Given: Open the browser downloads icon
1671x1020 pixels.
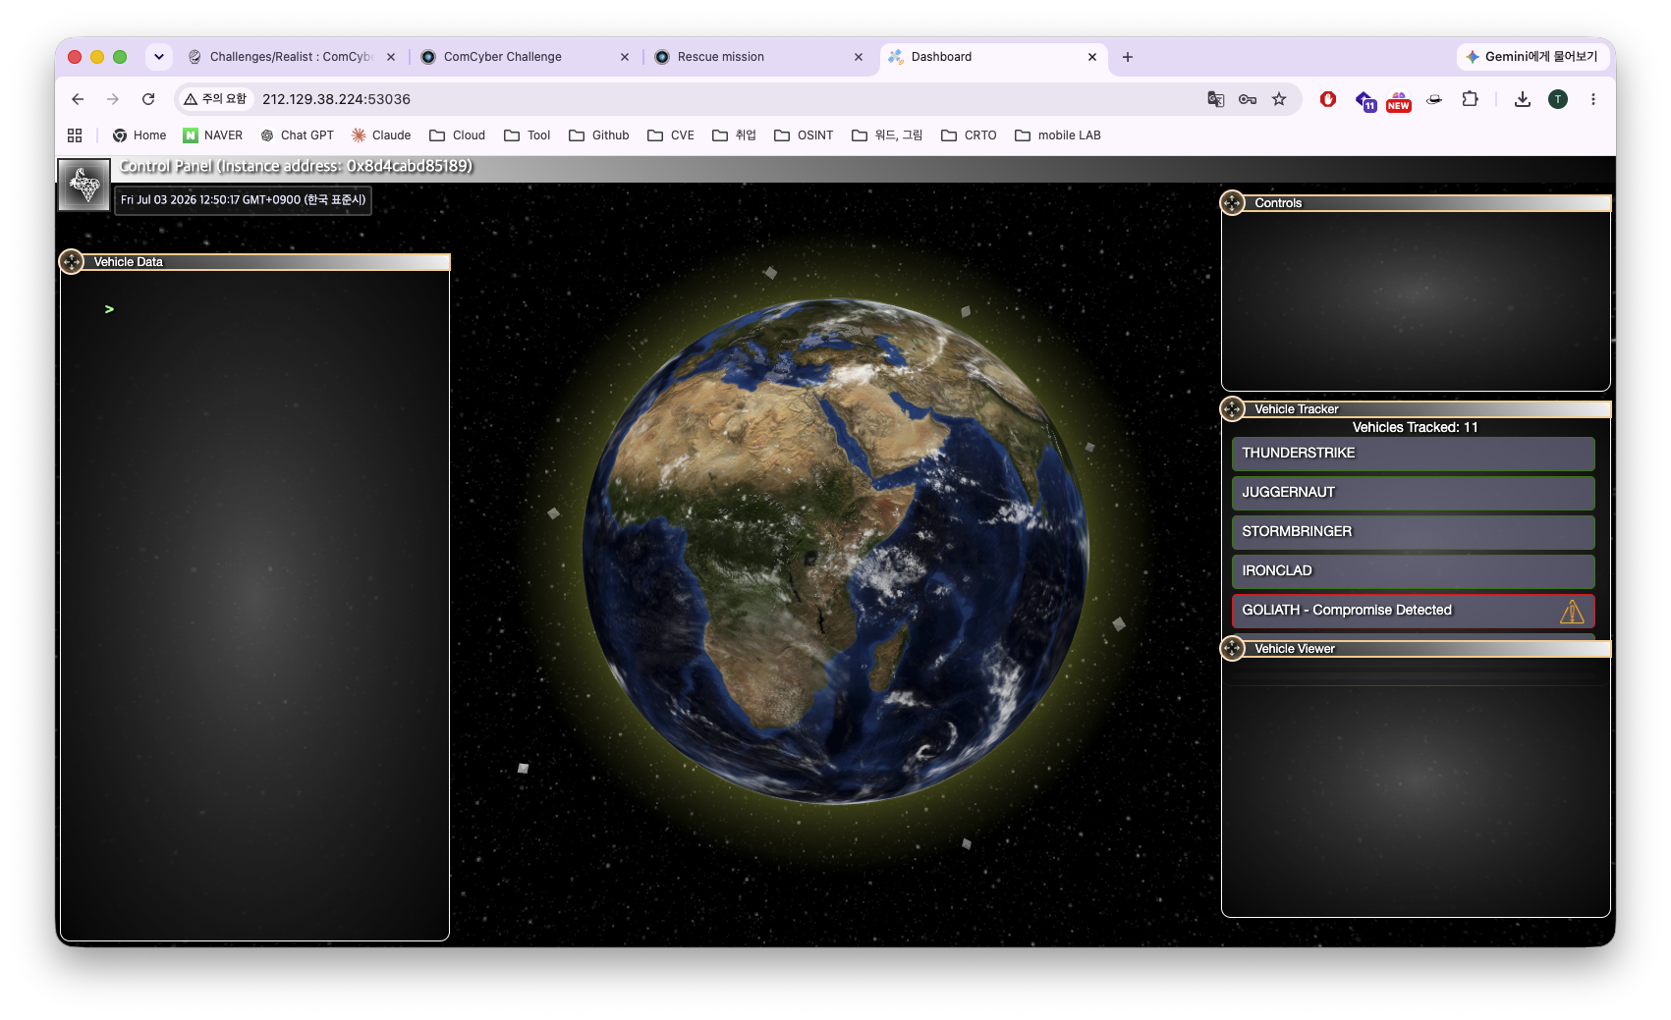Looking at the screenshot, I should pos(1522,99).
